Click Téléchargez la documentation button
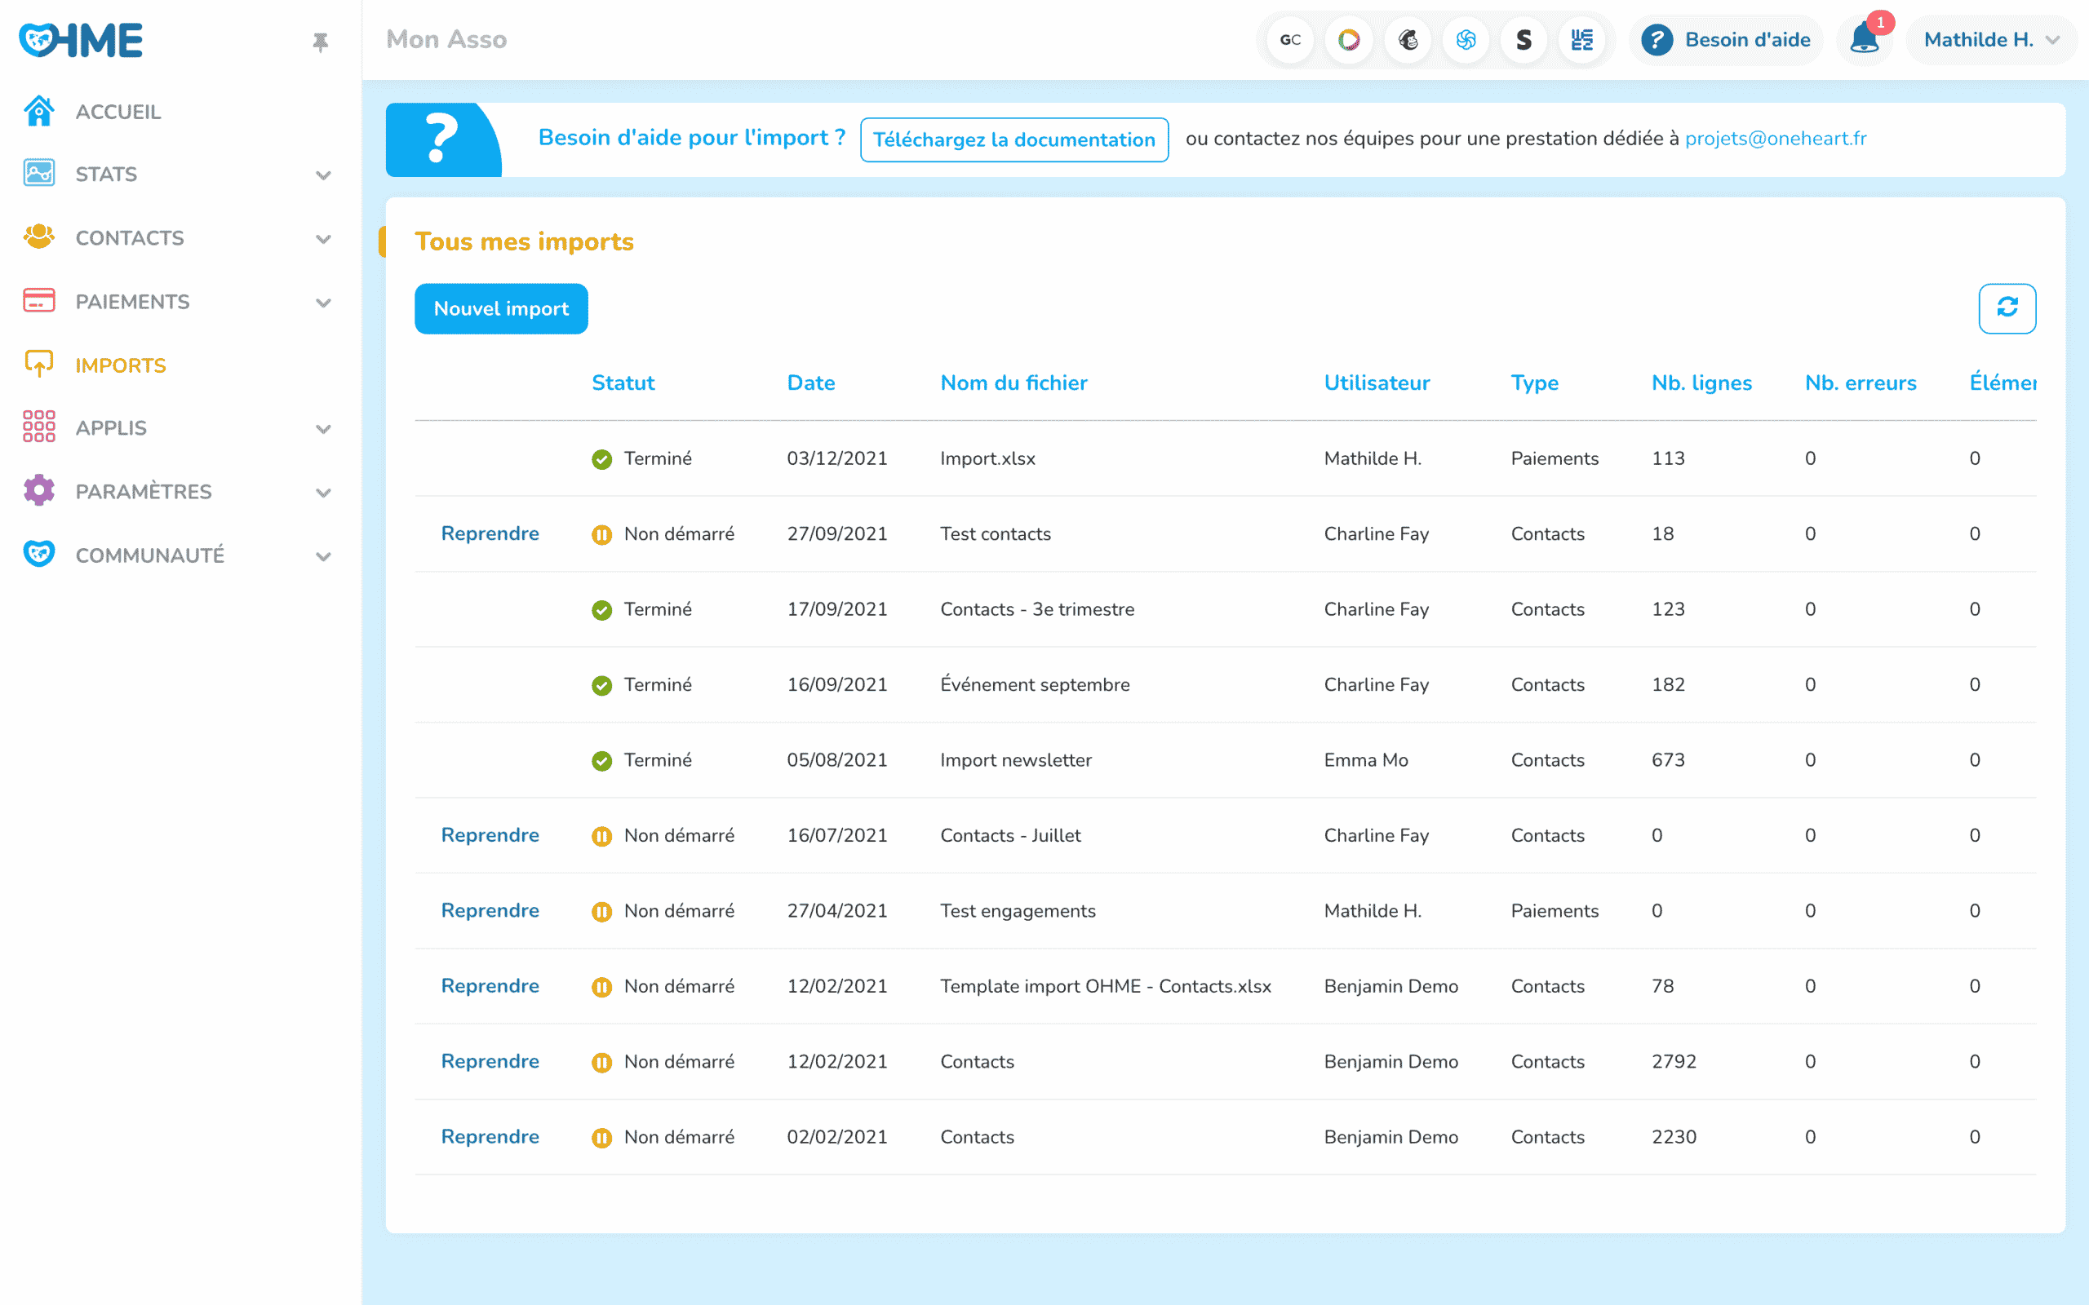Image resolution: width=2089 pixels, height=1305 pixels. click(1013, 139)
